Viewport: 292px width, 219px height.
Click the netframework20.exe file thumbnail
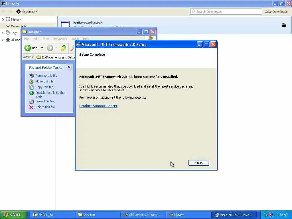pyautogui.click(x=65, y=25)
